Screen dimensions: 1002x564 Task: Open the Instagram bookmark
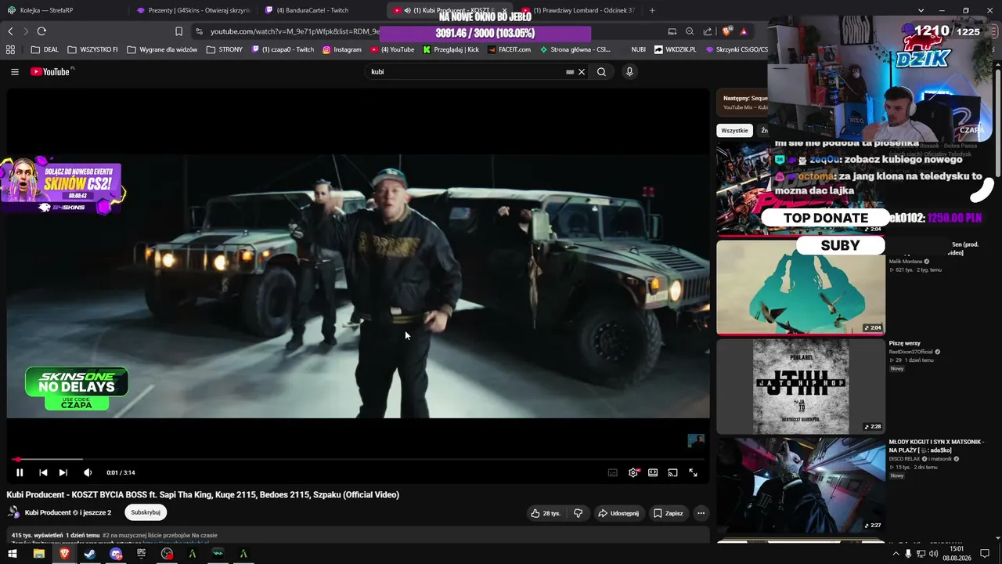click(342, 49)
